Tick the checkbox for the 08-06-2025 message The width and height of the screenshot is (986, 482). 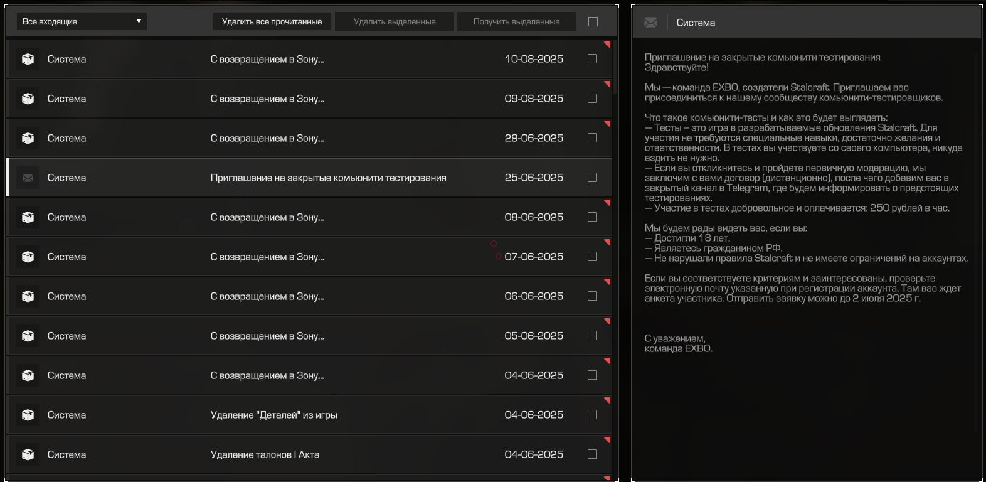[592, 217]
